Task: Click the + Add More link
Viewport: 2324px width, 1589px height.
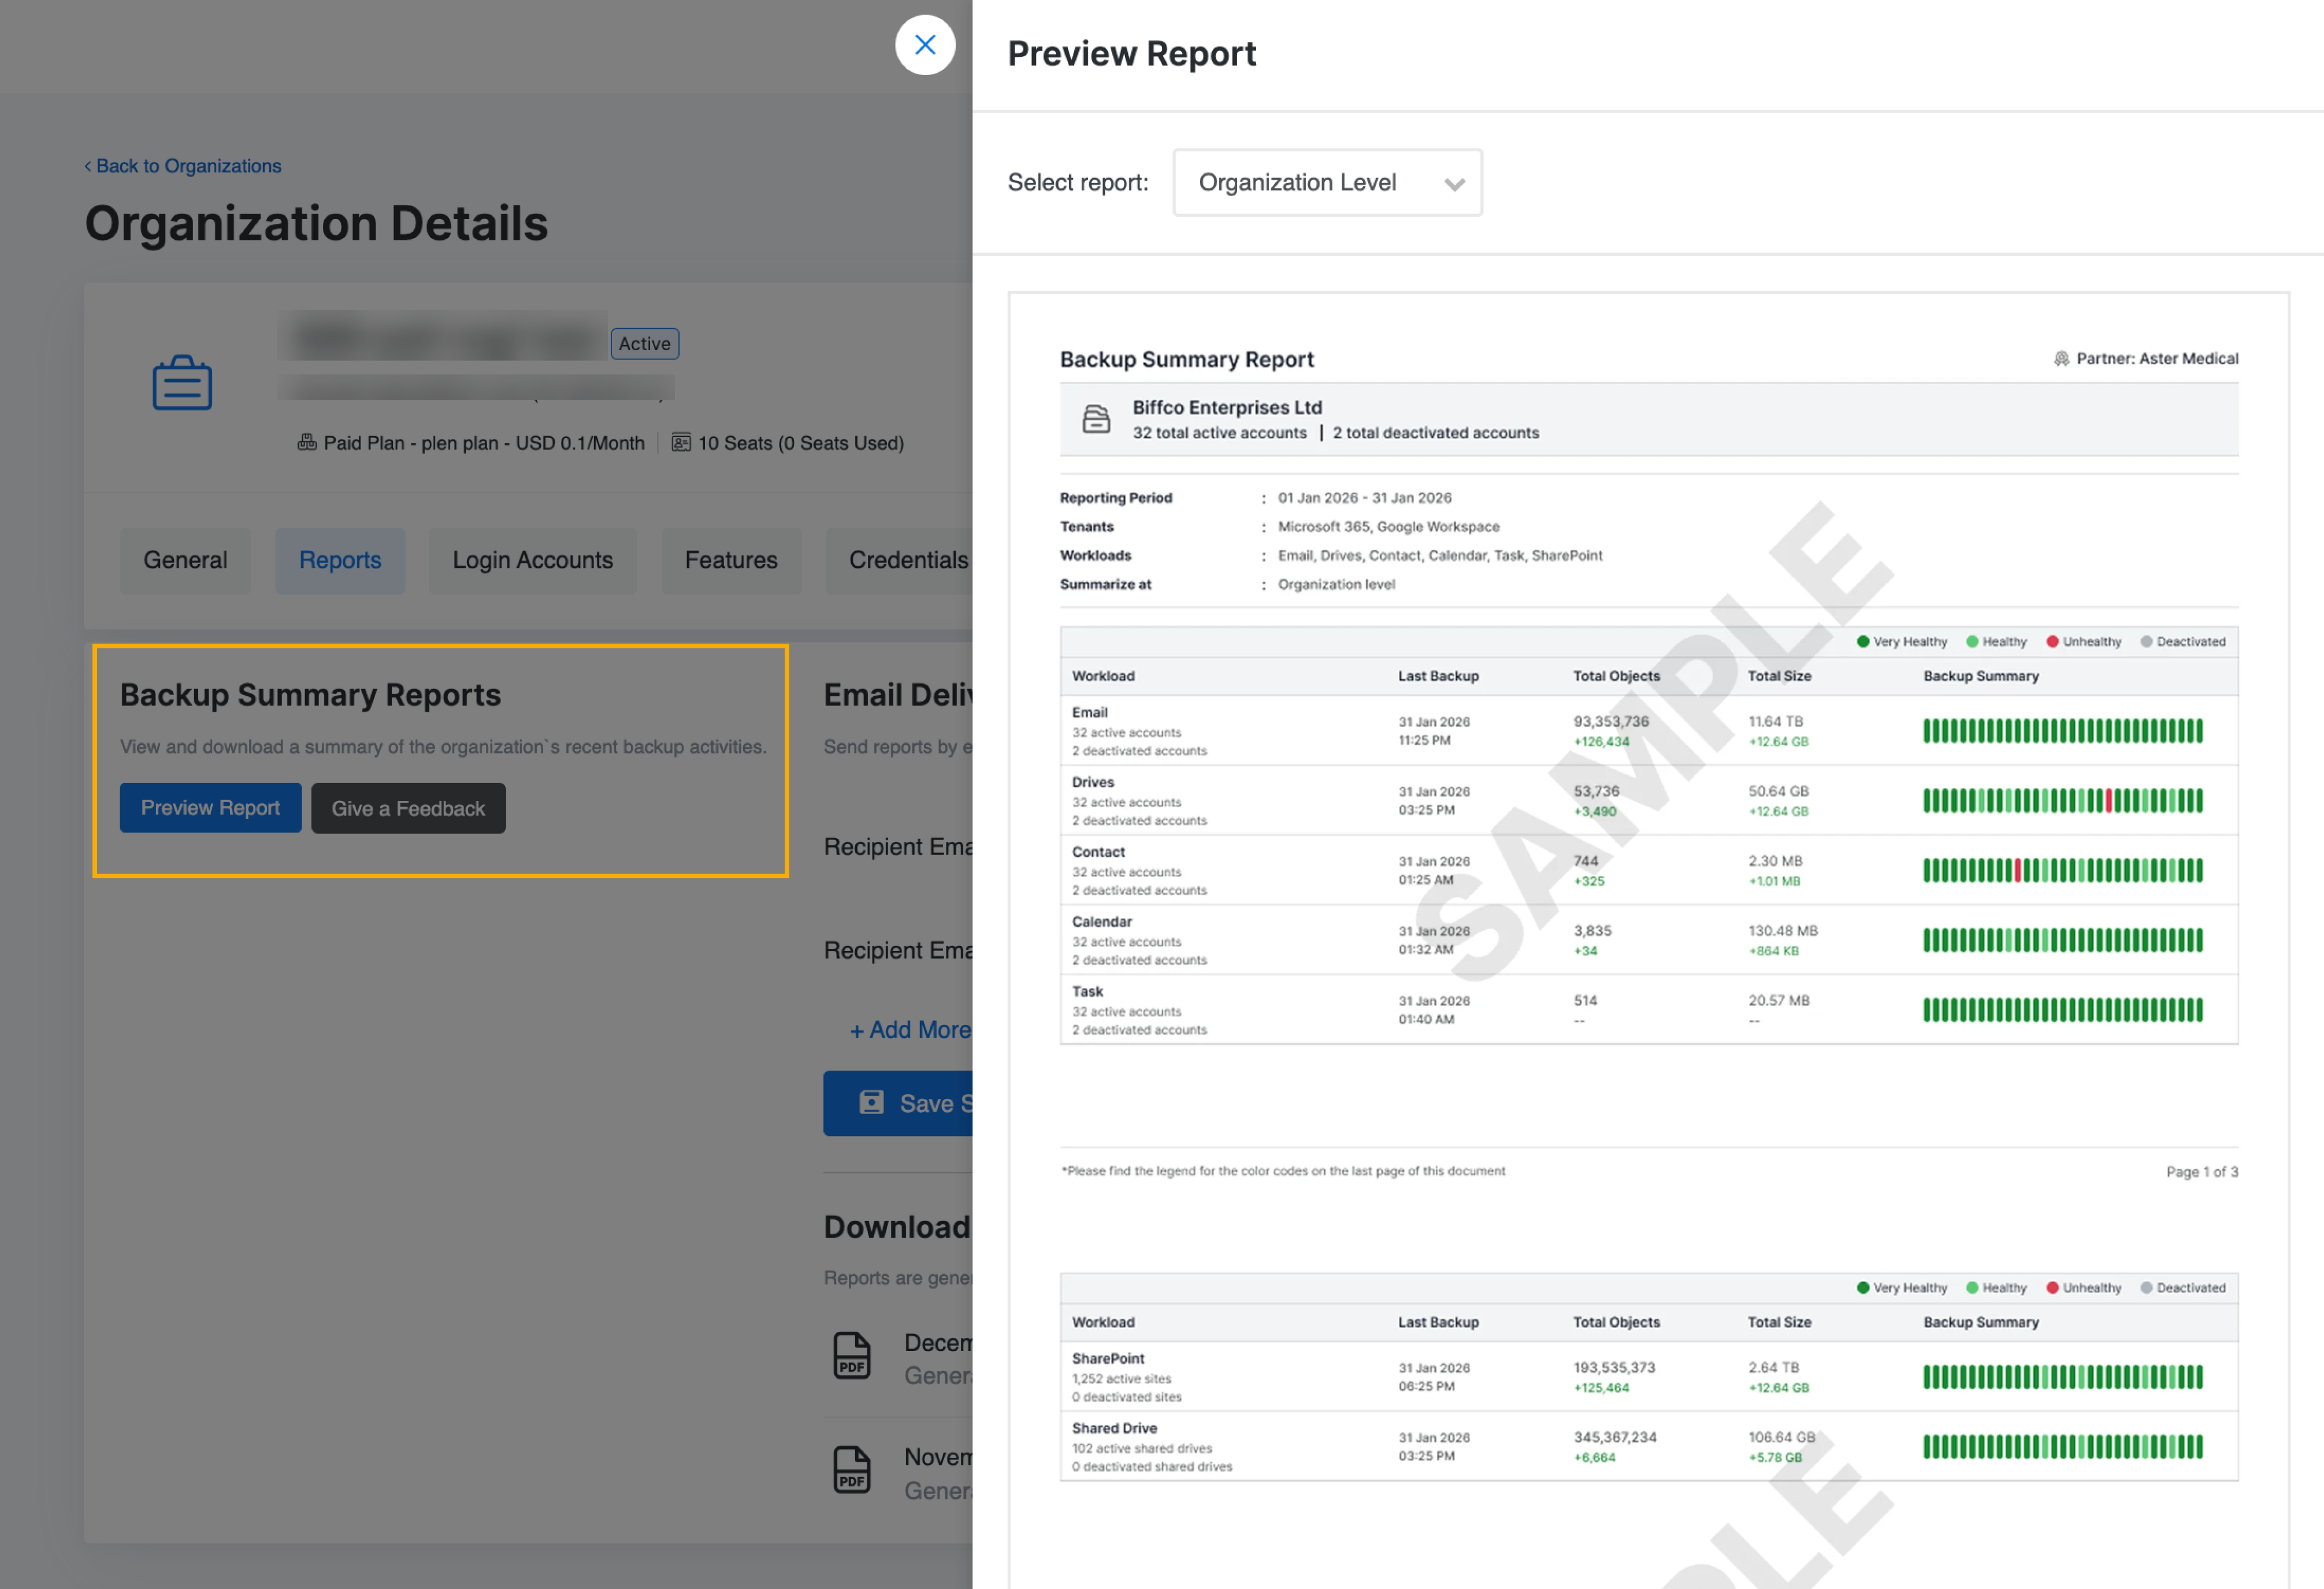Action: 909,1030
